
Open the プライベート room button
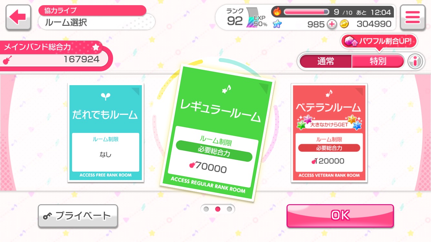point(78,216)
